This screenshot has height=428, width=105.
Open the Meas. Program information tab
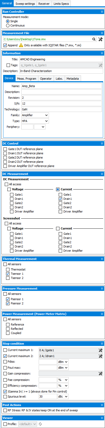coord(27,79)
